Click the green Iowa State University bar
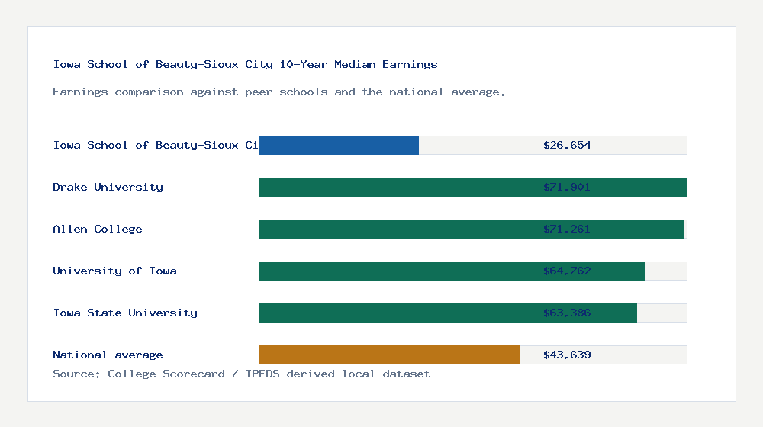Viewport: 763px width, 427px height. [x=448, y=313]
